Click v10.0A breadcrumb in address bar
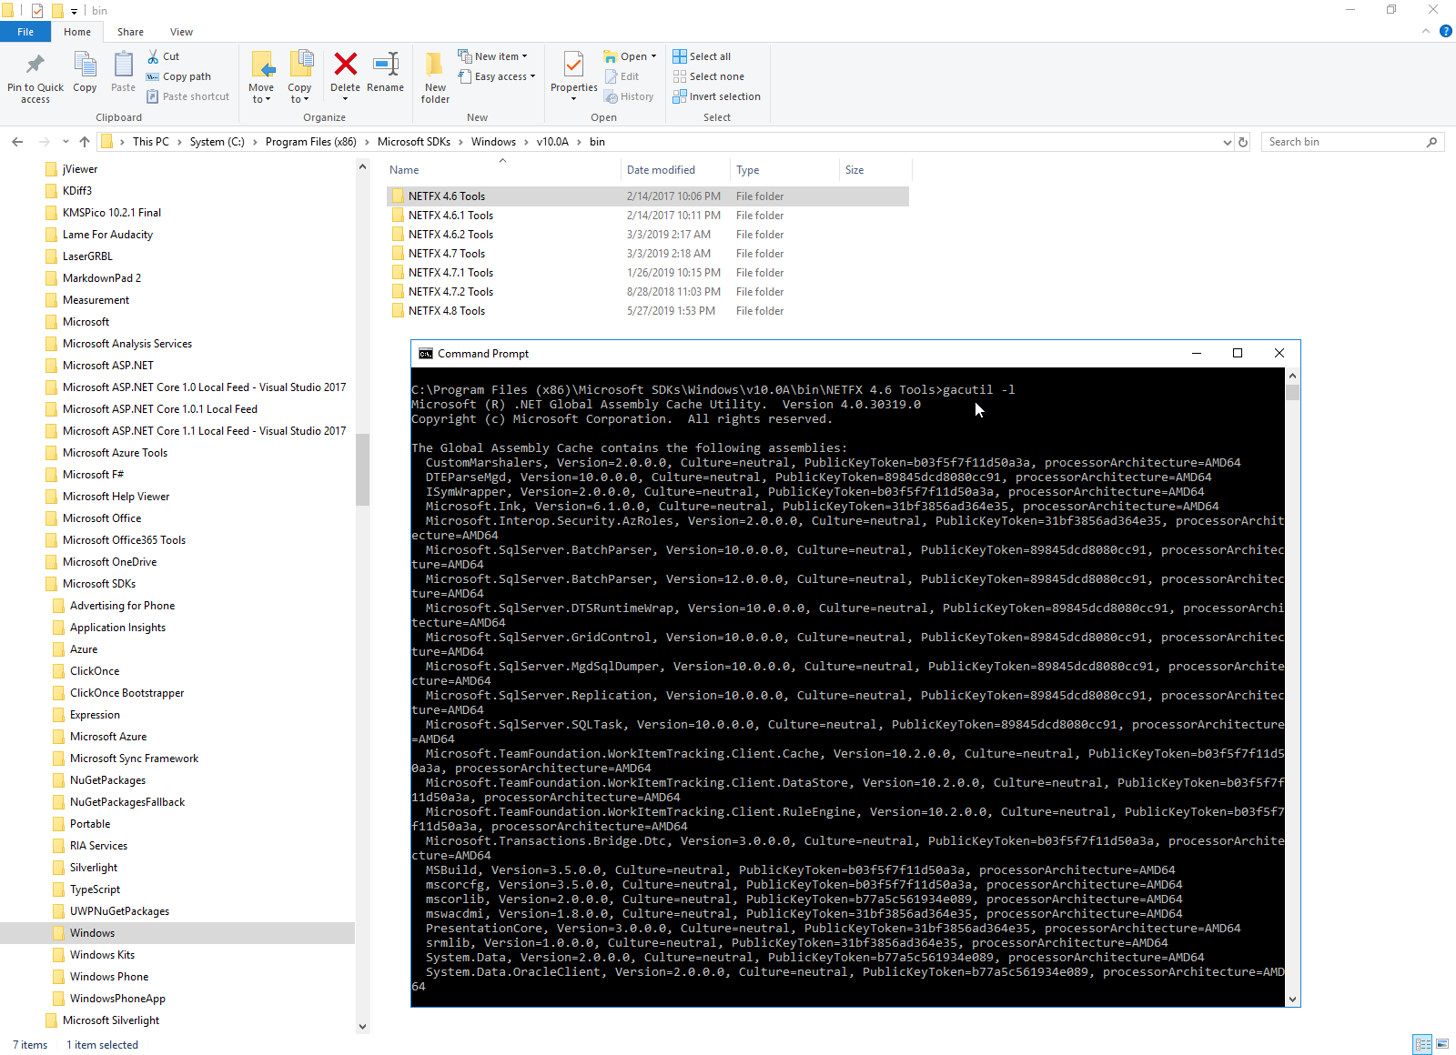Viewport: 1456px width, 1055px height. (552, 142)
